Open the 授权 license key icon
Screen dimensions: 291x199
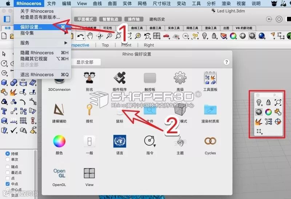coord(89,110)
